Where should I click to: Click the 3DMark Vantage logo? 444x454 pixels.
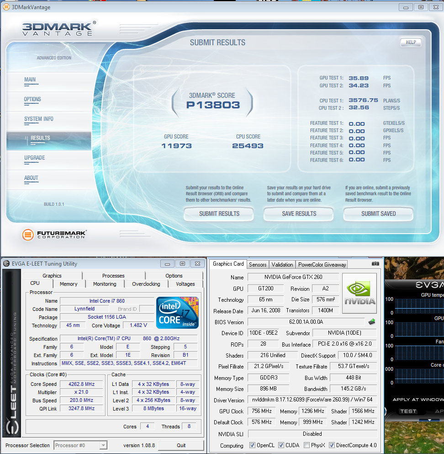tap(59, 29)
